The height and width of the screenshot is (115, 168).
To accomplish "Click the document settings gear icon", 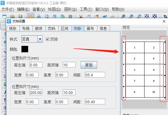I will (x=31, y=16).
